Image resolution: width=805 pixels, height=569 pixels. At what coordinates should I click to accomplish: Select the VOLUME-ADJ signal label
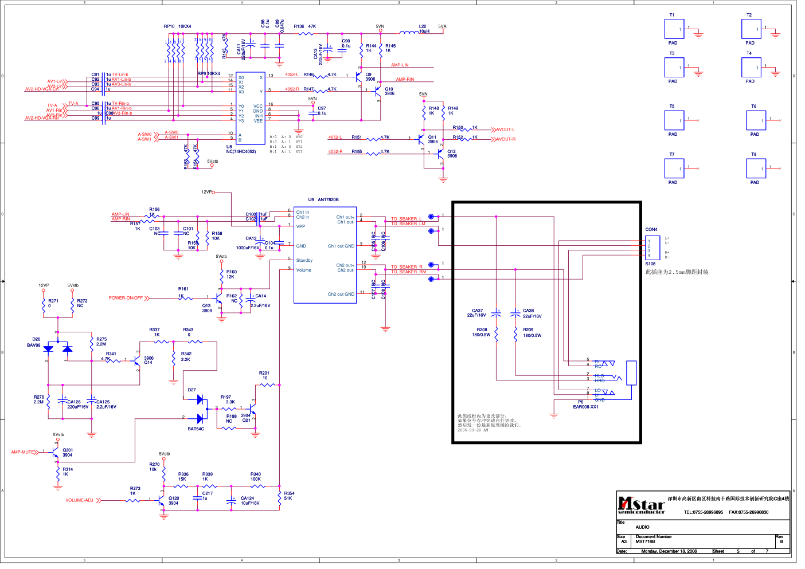[80, 500]
